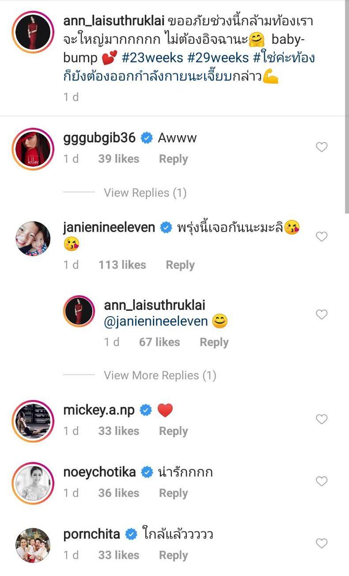This screenshot has width=349, height=576.
Task: Expand View More Replies (1)
Action: pos(159,375)
